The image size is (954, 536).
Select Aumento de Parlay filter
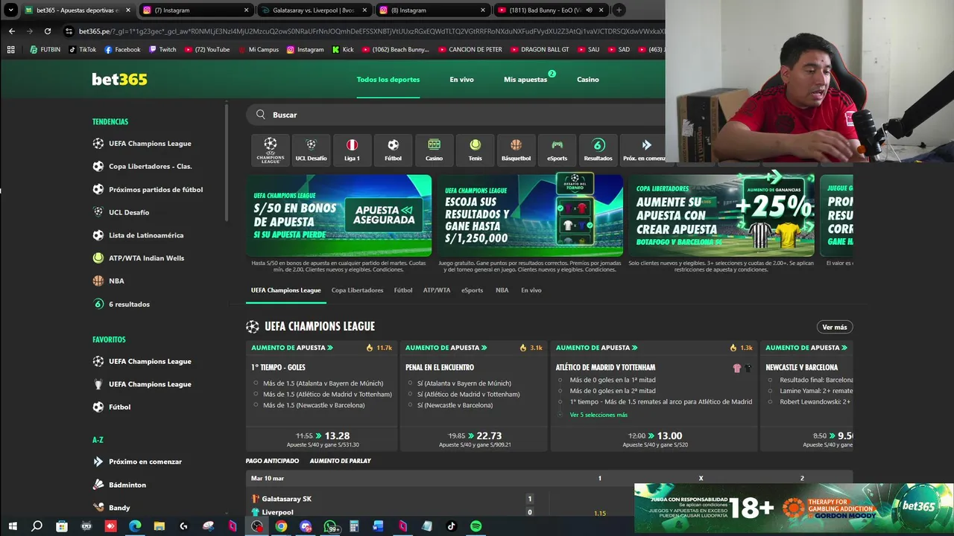[x=340, y=461]
